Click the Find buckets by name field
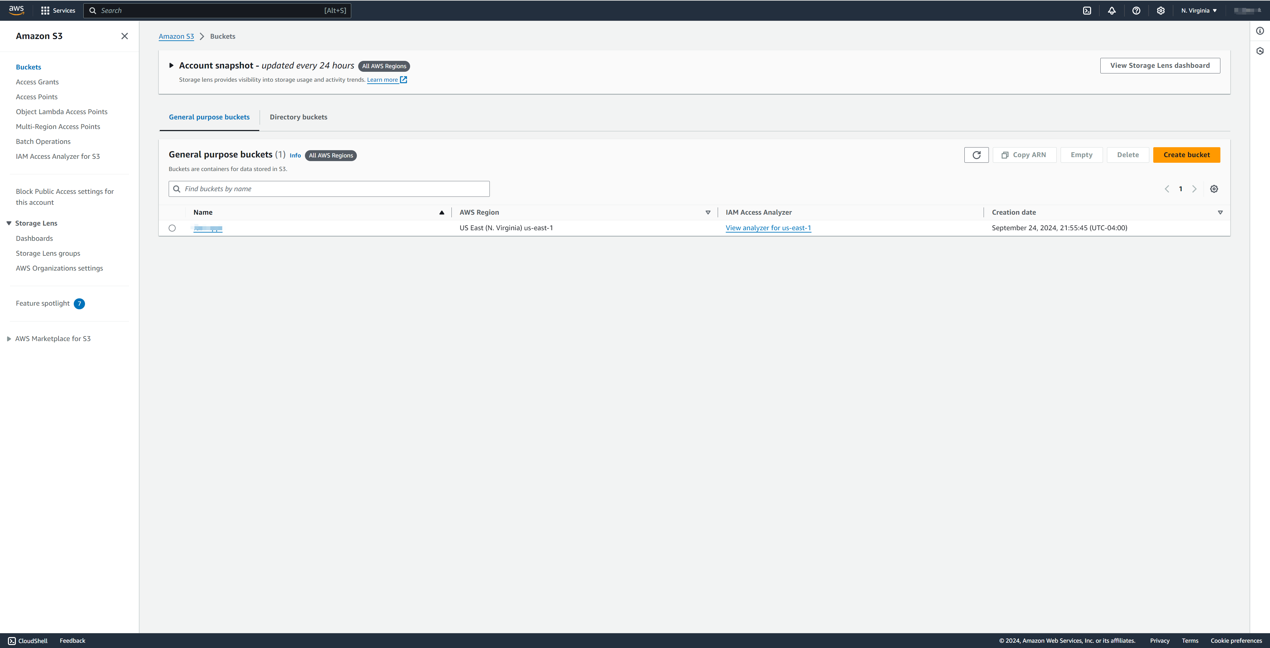 tap(335, 189)
